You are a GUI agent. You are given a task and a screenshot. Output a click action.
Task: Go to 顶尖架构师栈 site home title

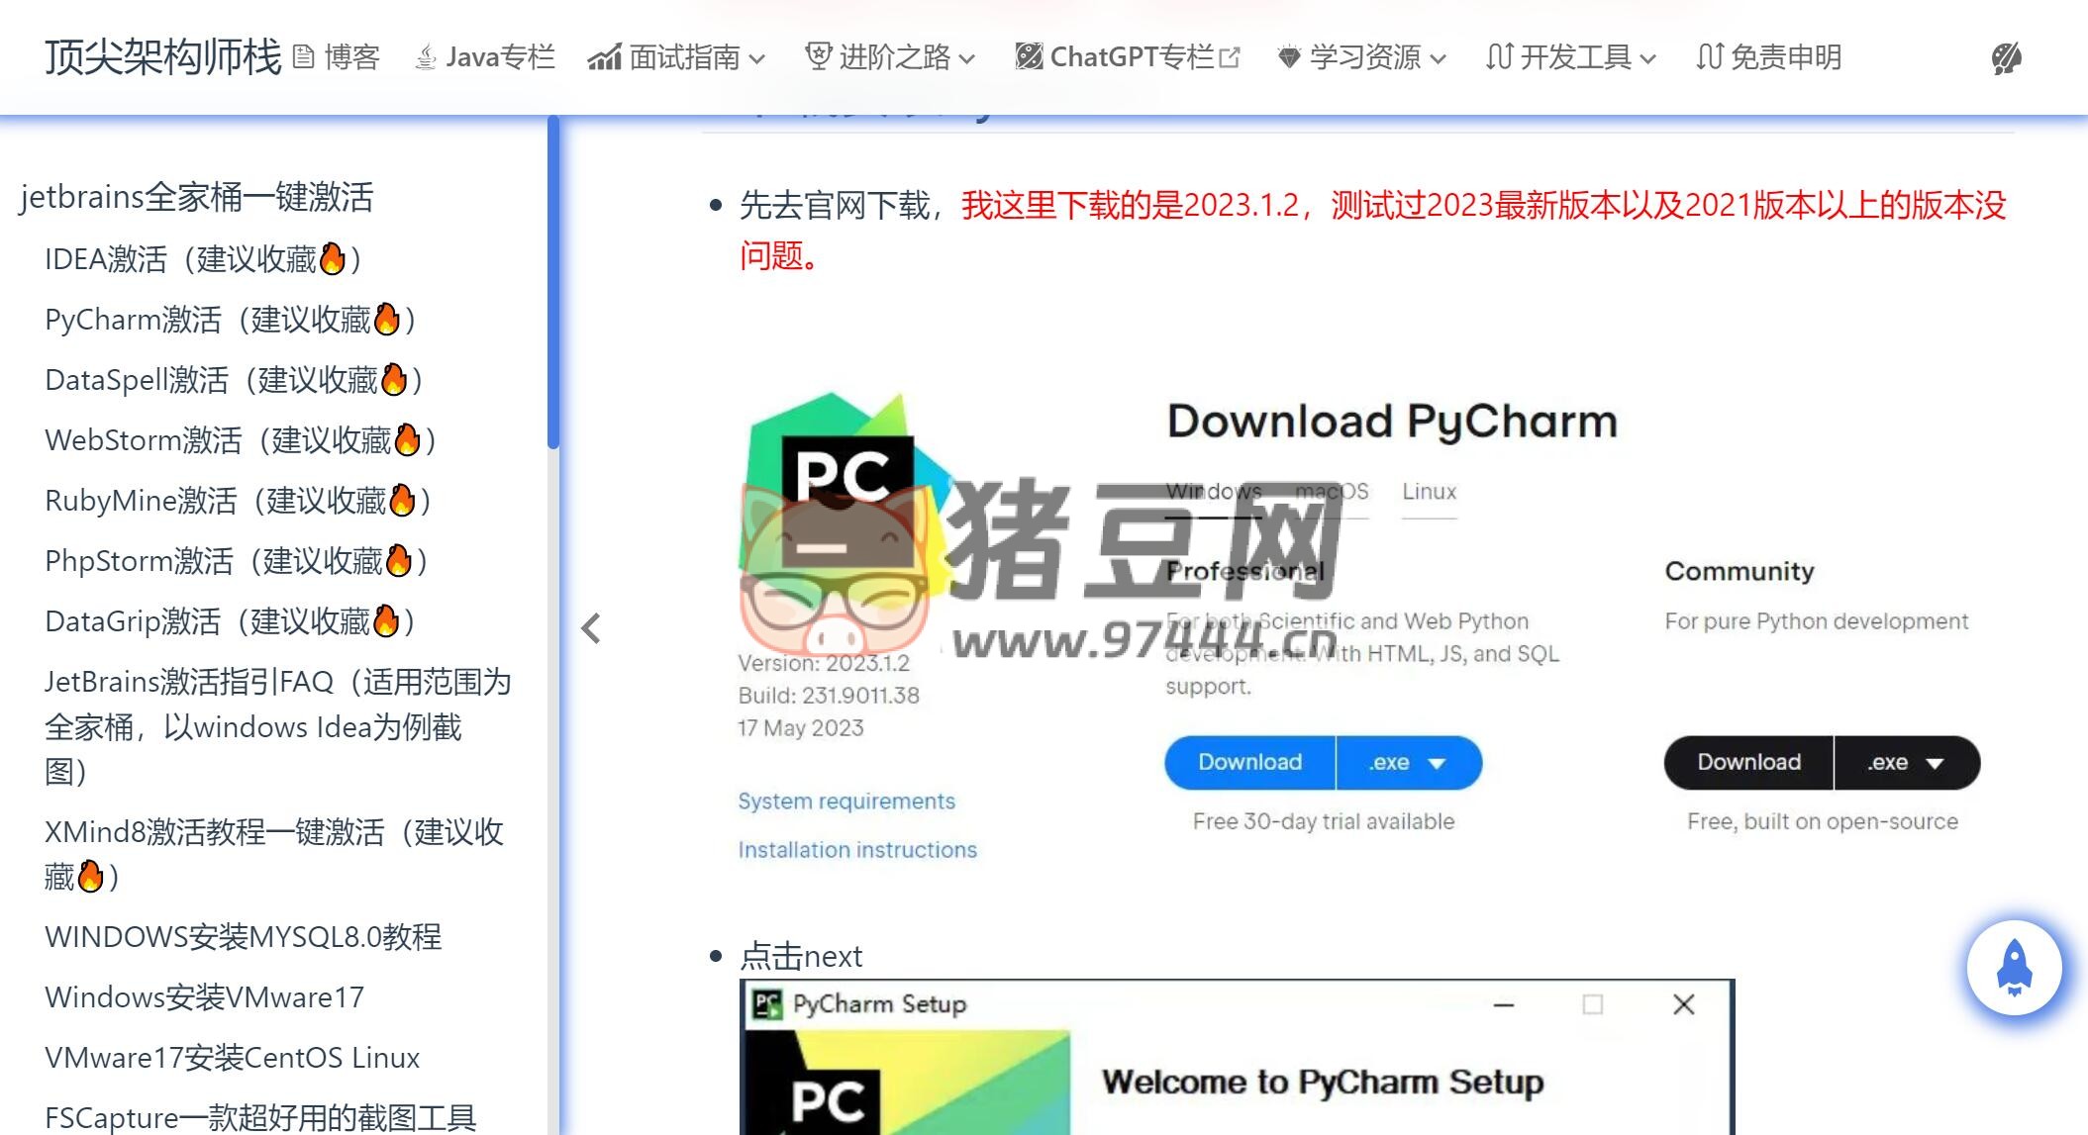pos(163,57)
